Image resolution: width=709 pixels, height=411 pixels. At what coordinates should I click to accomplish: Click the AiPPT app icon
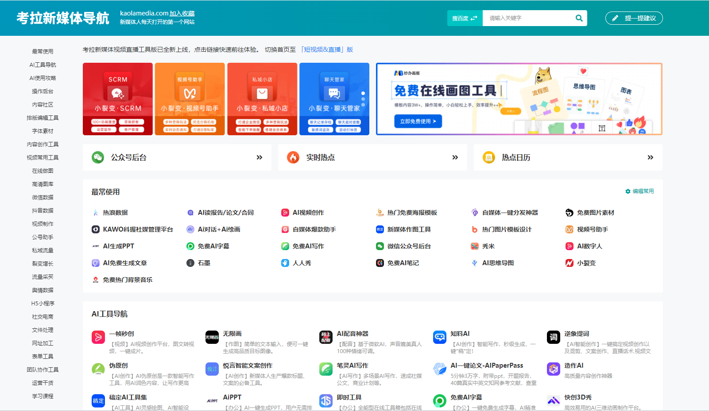212,401
